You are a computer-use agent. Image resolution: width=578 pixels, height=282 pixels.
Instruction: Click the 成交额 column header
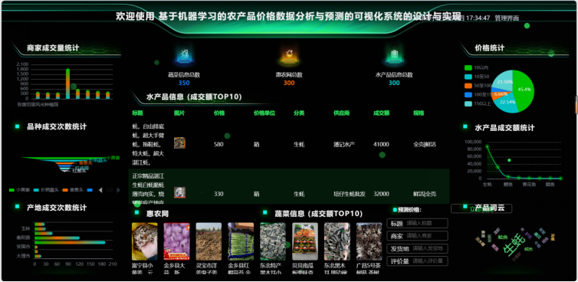coord(382,113)
